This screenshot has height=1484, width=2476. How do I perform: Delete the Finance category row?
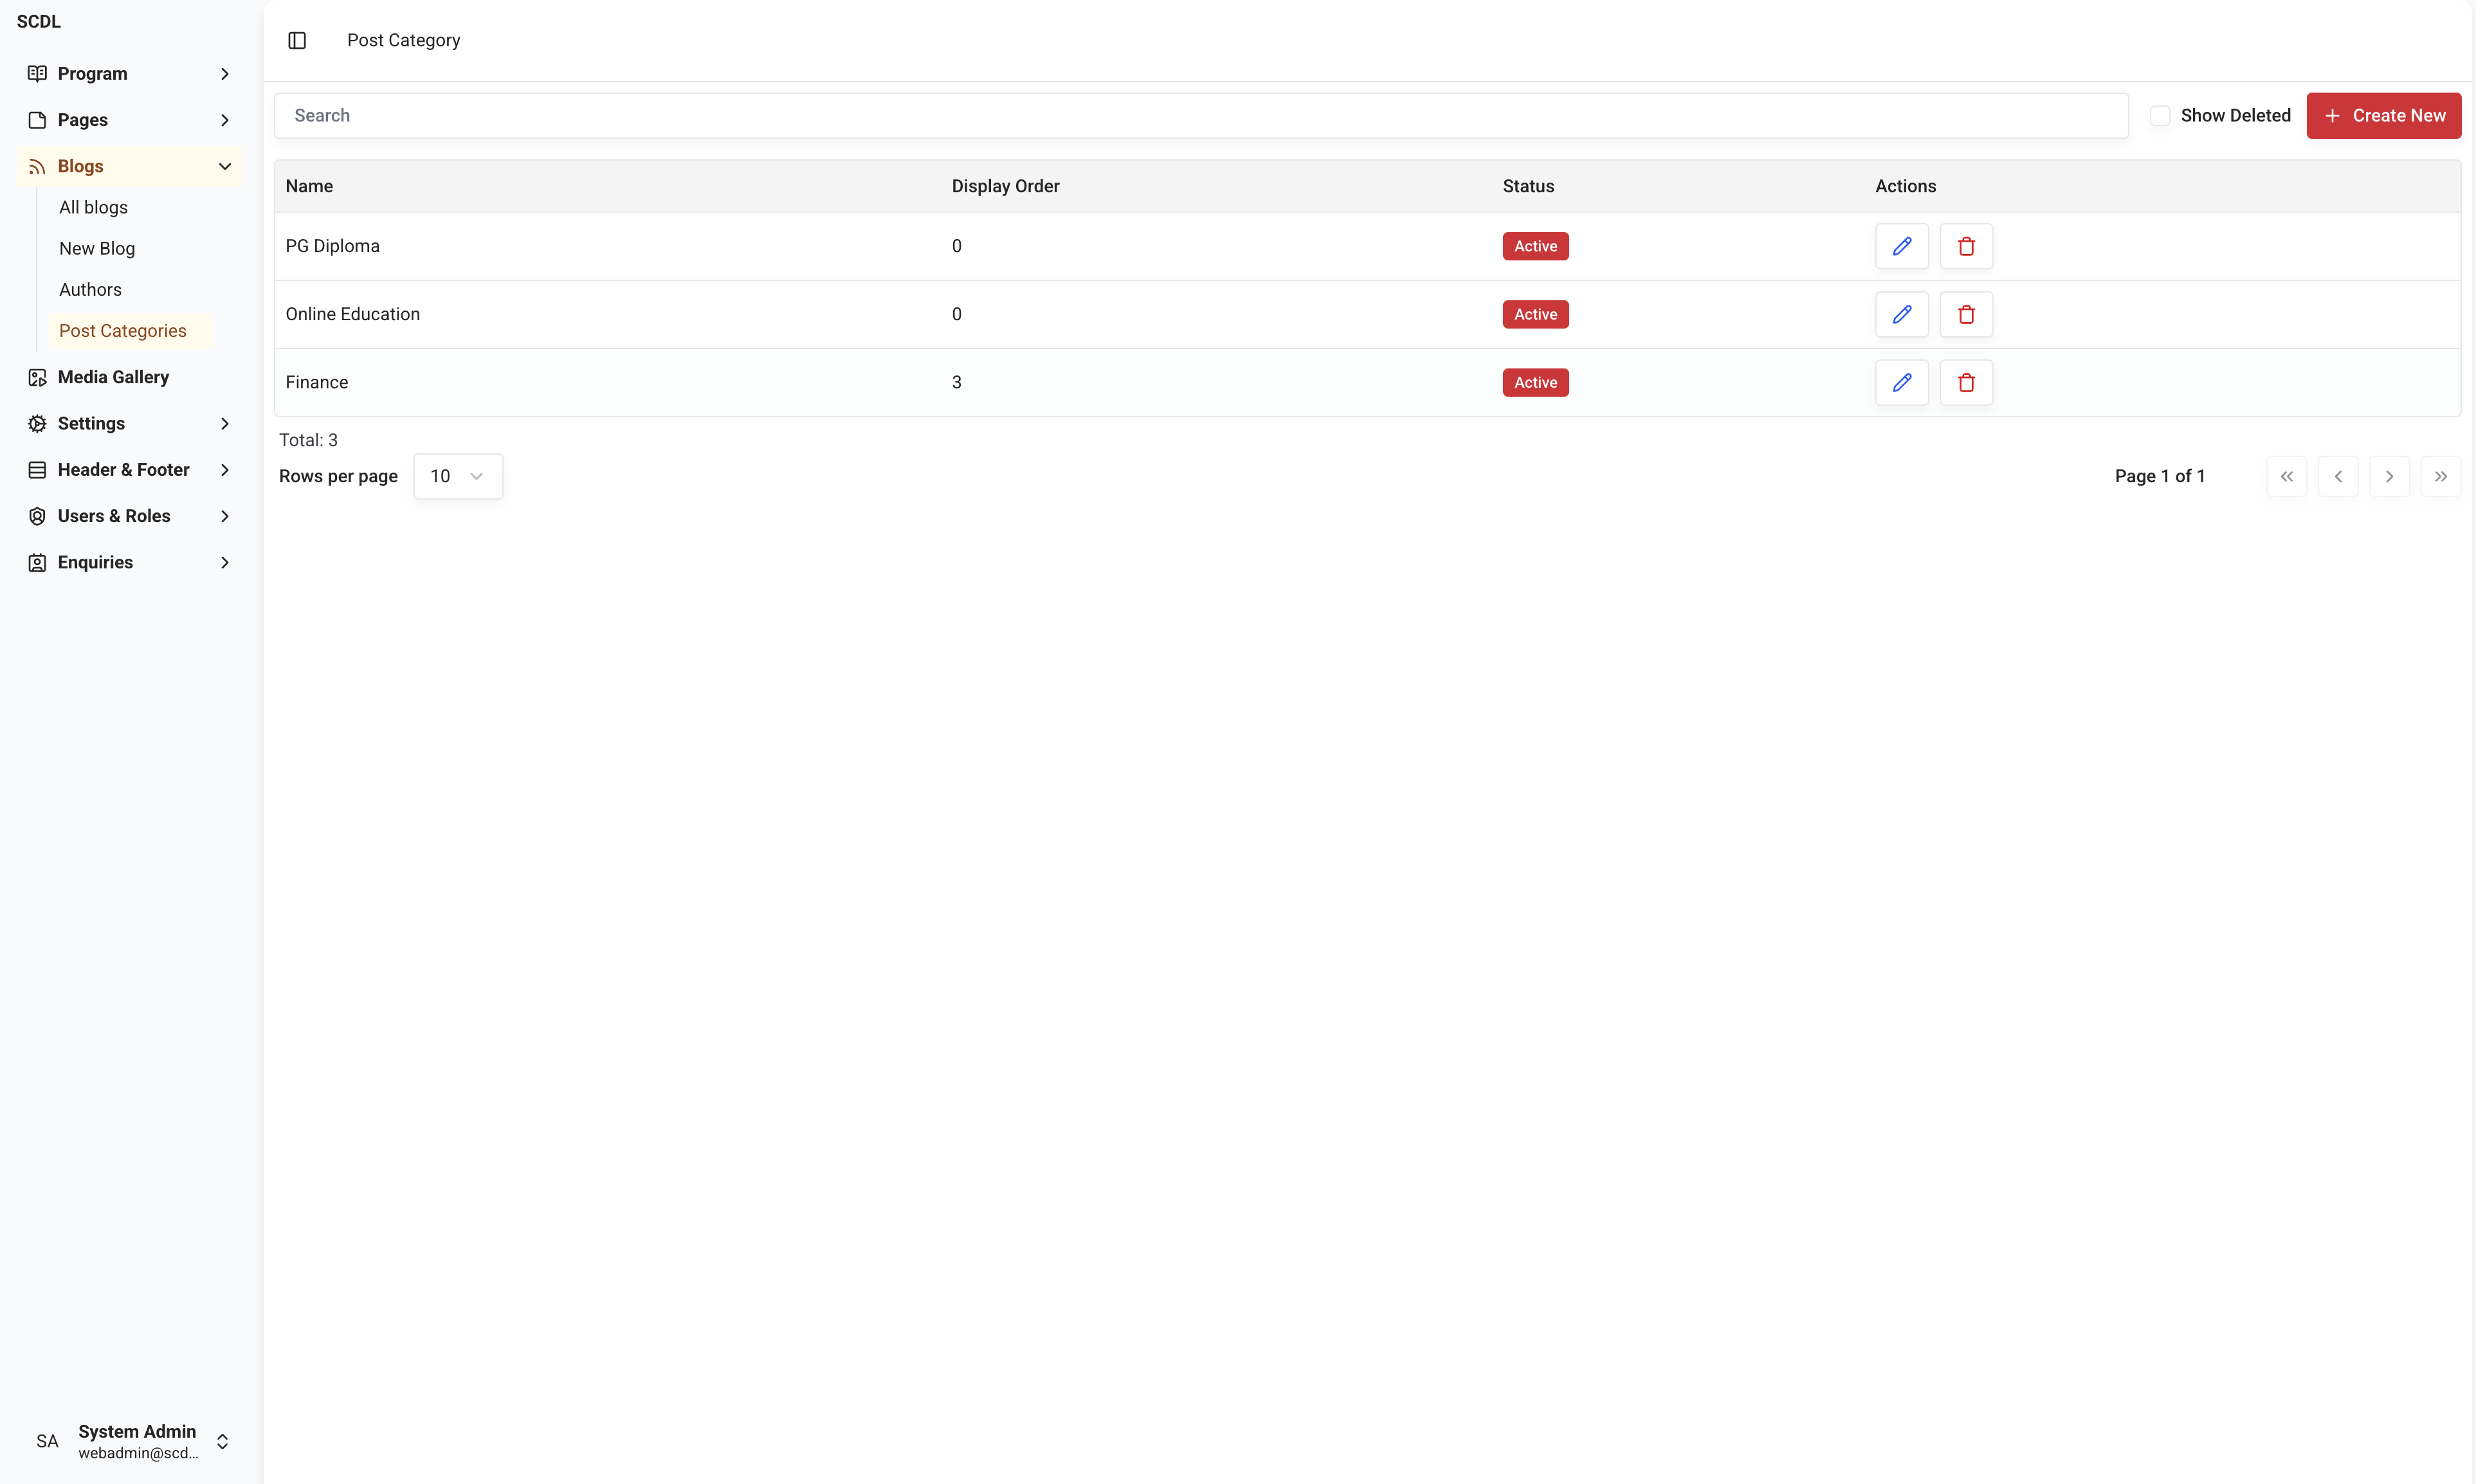1965,382
